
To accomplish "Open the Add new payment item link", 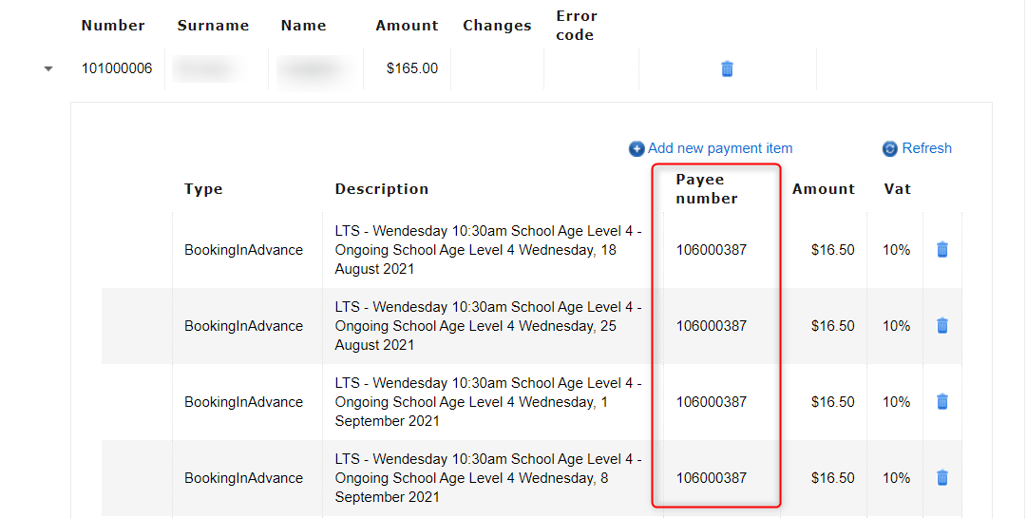I will 719,148.
